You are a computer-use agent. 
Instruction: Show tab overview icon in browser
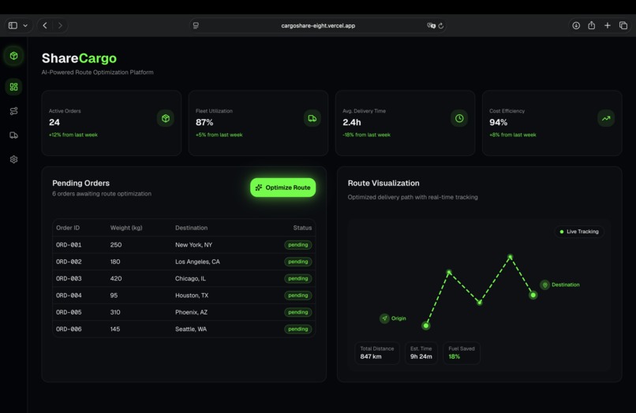(623, 25)
